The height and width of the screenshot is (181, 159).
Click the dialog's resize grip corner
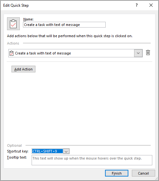point(156,178)
